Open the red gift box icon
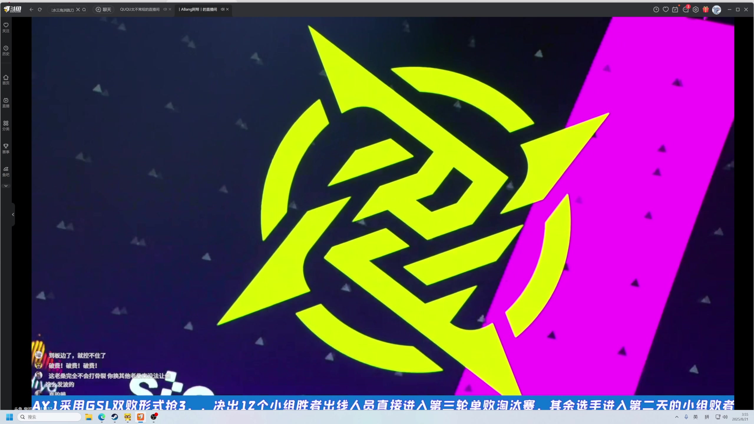This screenshot has width=754, height=424. (x=706, y=10)
